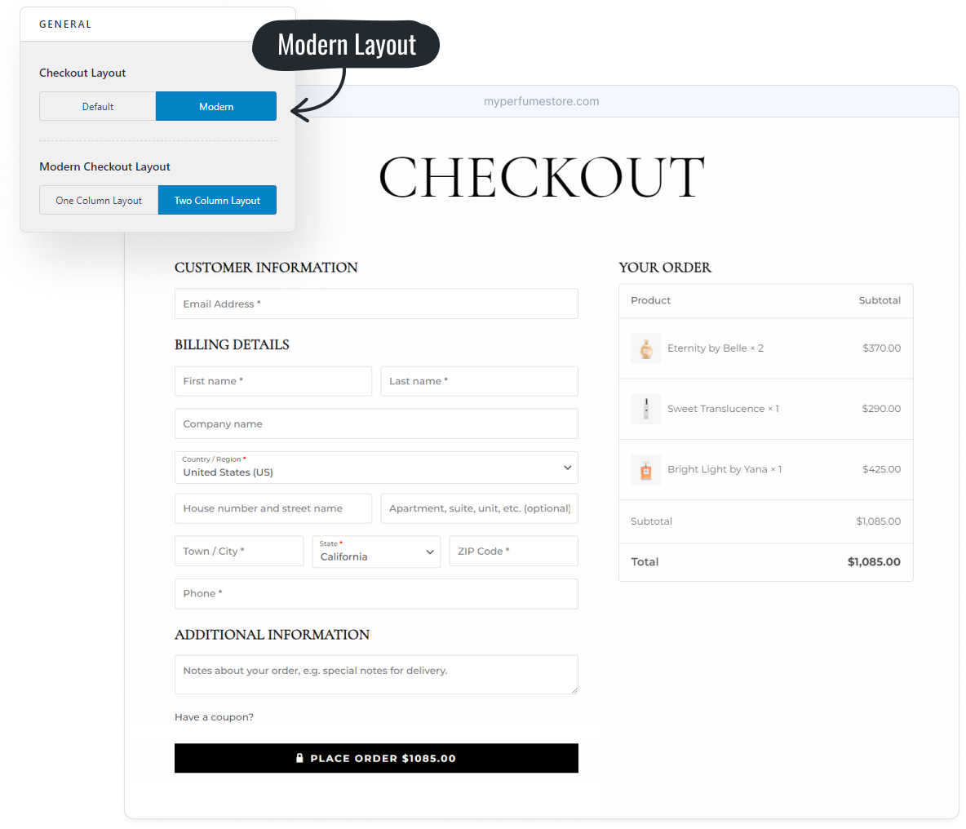Click the Checkout Layout label

click(x=82, y=73)
